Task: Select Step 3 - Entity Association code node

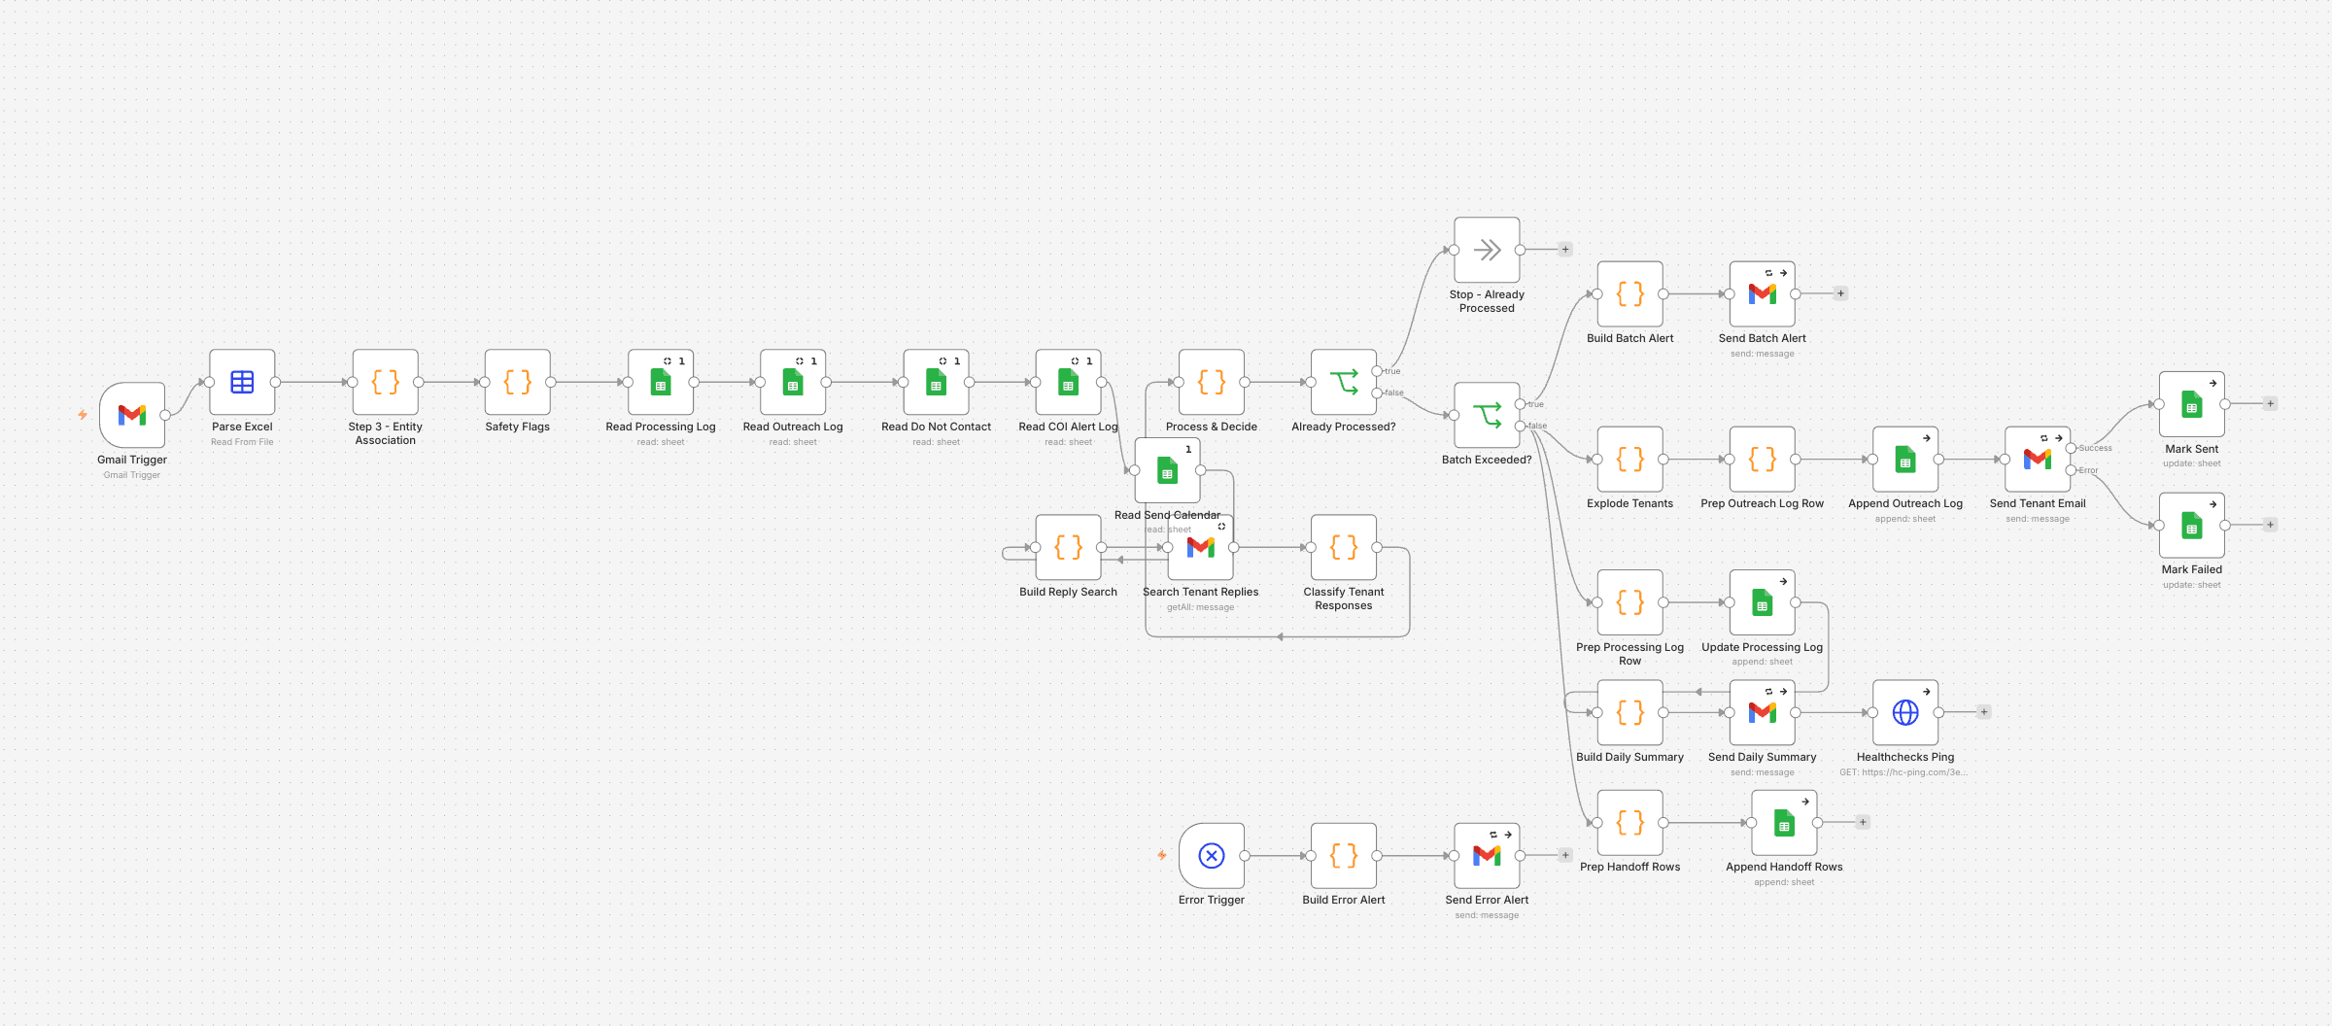Action: tap(386, 382)
